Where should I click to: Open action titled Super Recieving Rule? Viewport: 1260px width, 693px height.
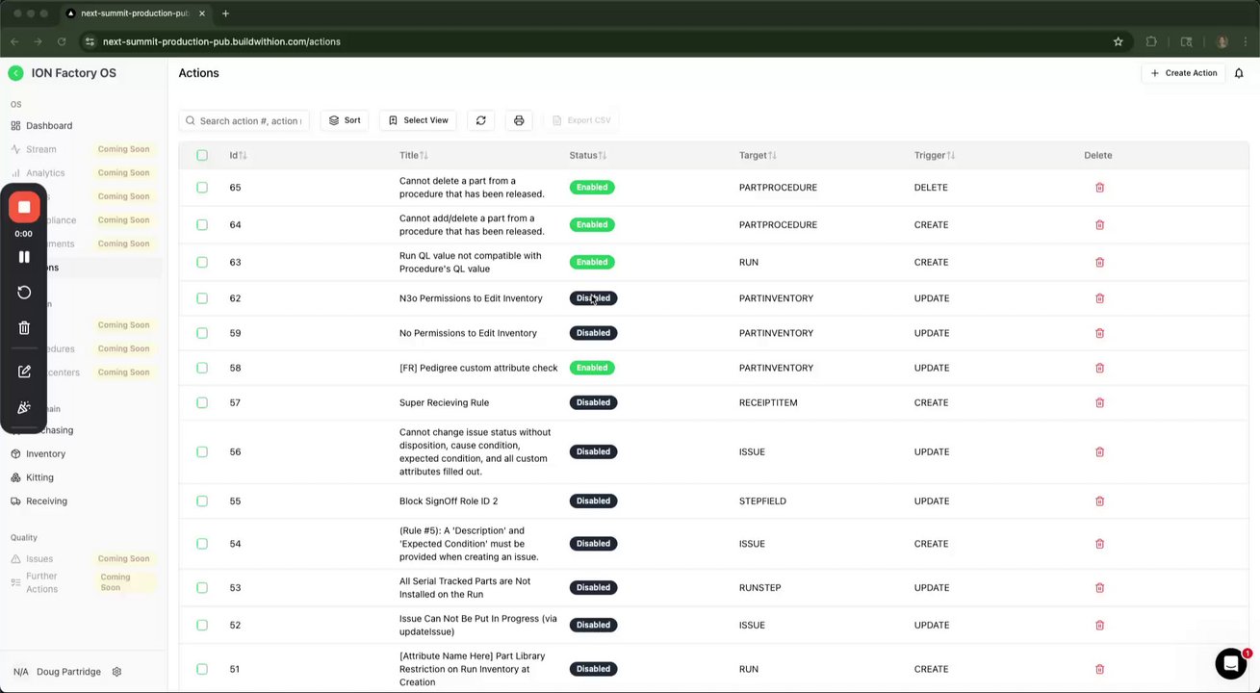click(x=444, y=402)
